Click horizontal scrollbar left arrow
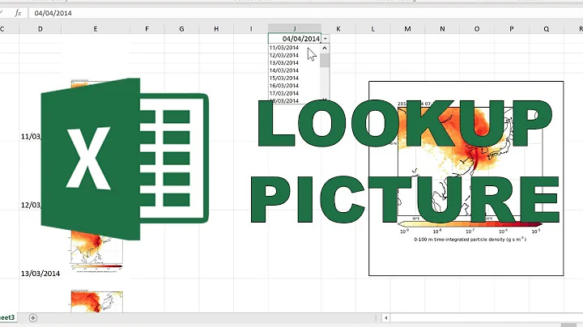This screenshot has width=583, height=327. pyautogui.click(x=386, y=318)
